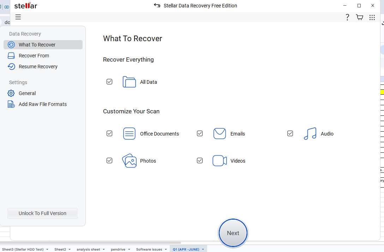
Task: Click the Audio label
Action: (x=327, y=134)
